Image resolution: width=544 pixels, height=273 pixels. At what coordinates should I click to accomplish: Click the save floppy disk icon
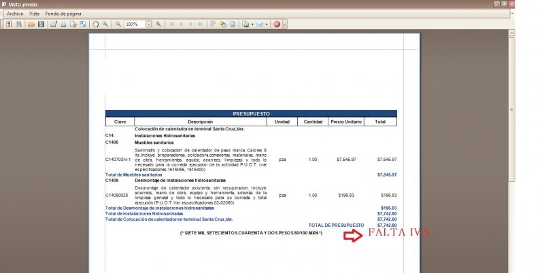(41, 24)
